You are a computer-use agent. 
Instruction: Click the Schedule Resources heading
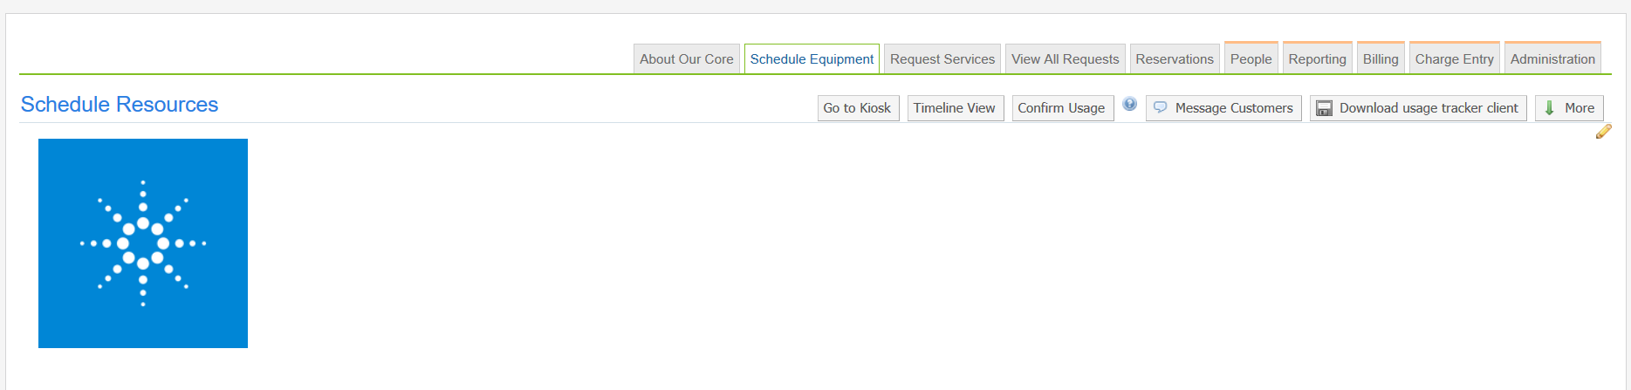(120, 105)
